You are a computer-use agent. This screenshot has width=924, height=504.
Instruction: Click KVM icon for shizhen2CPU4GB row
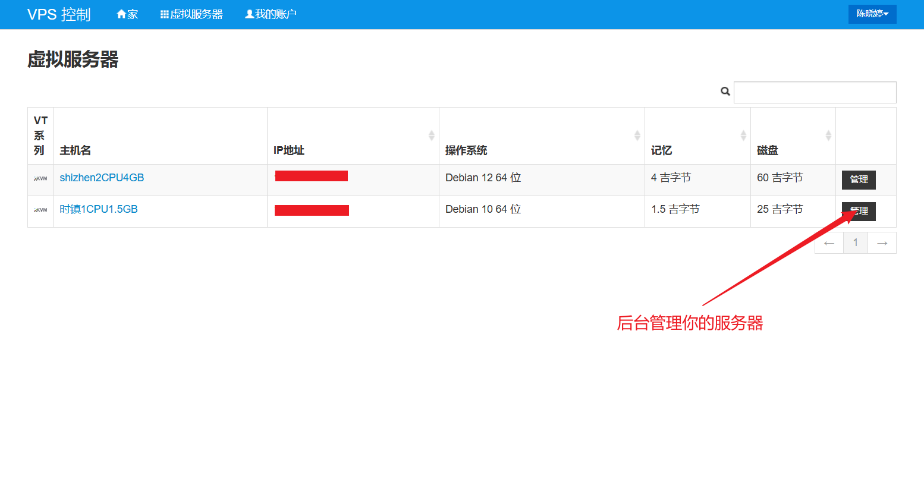(40, 178)
